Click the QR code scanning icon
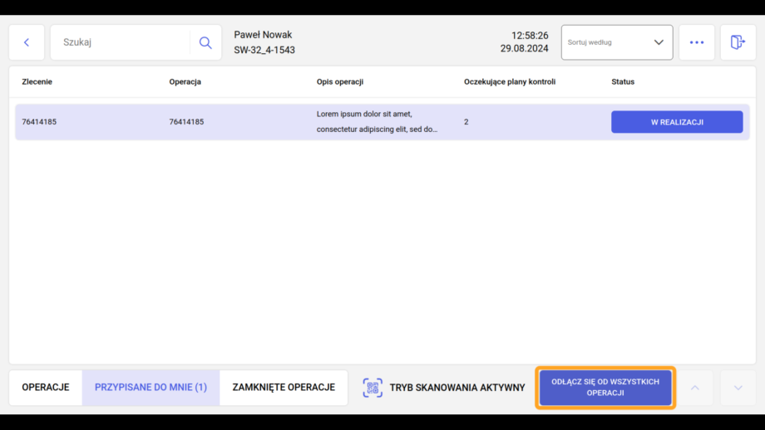The image size is (765, 430). pos(373,388)
